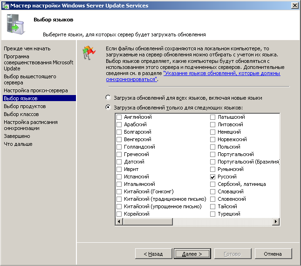Screen dimensions: 301x266
Task: Tick the Испанский checkbox
Action: tap(119, 177)
